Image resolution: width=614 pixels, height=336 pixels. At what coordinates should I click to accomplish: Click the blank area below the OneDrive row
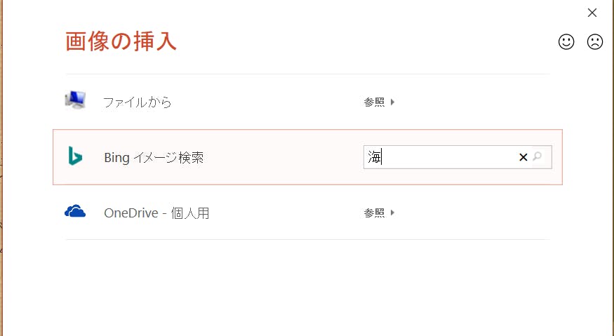coord(307,288)
